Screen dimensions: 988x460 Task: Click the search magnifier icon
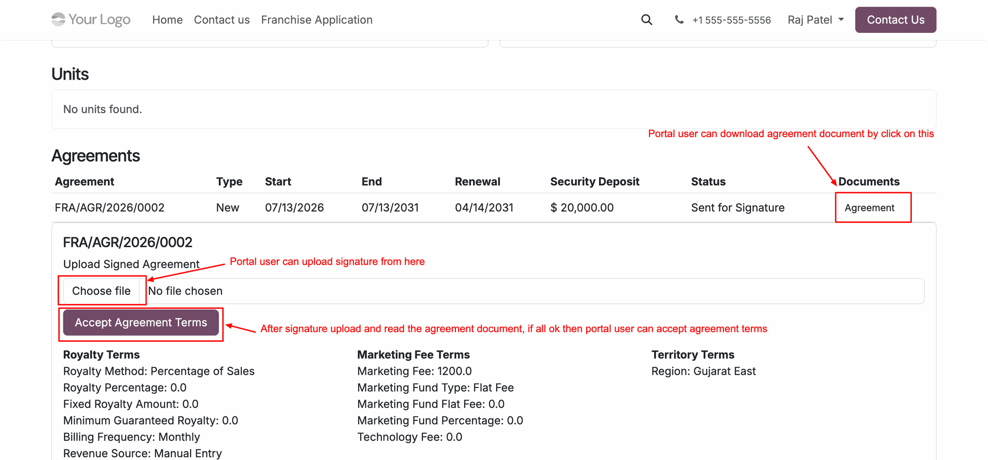pos(646,20)
